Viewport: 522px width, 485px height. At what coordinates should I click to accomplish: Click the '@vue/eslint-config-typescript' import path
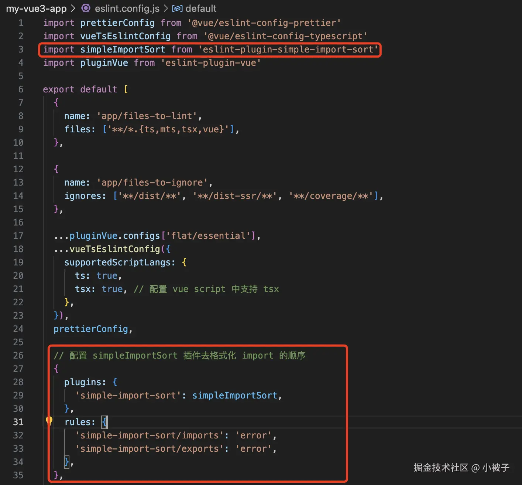pyautogui.click(x=285, y=36)
